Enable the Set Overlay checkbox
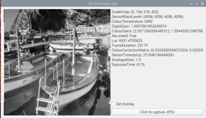This screenshot has width=206, height=118. click(x=114, y=104)
